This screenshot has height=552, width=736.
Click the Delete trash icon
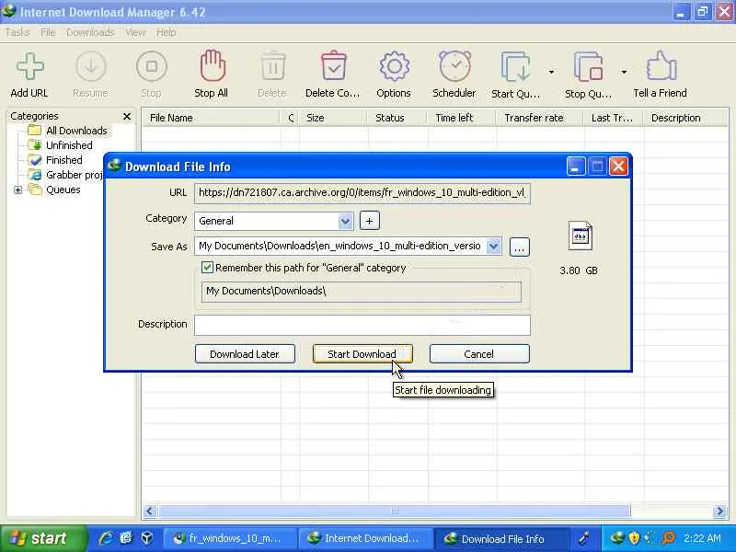pos(272,66)
